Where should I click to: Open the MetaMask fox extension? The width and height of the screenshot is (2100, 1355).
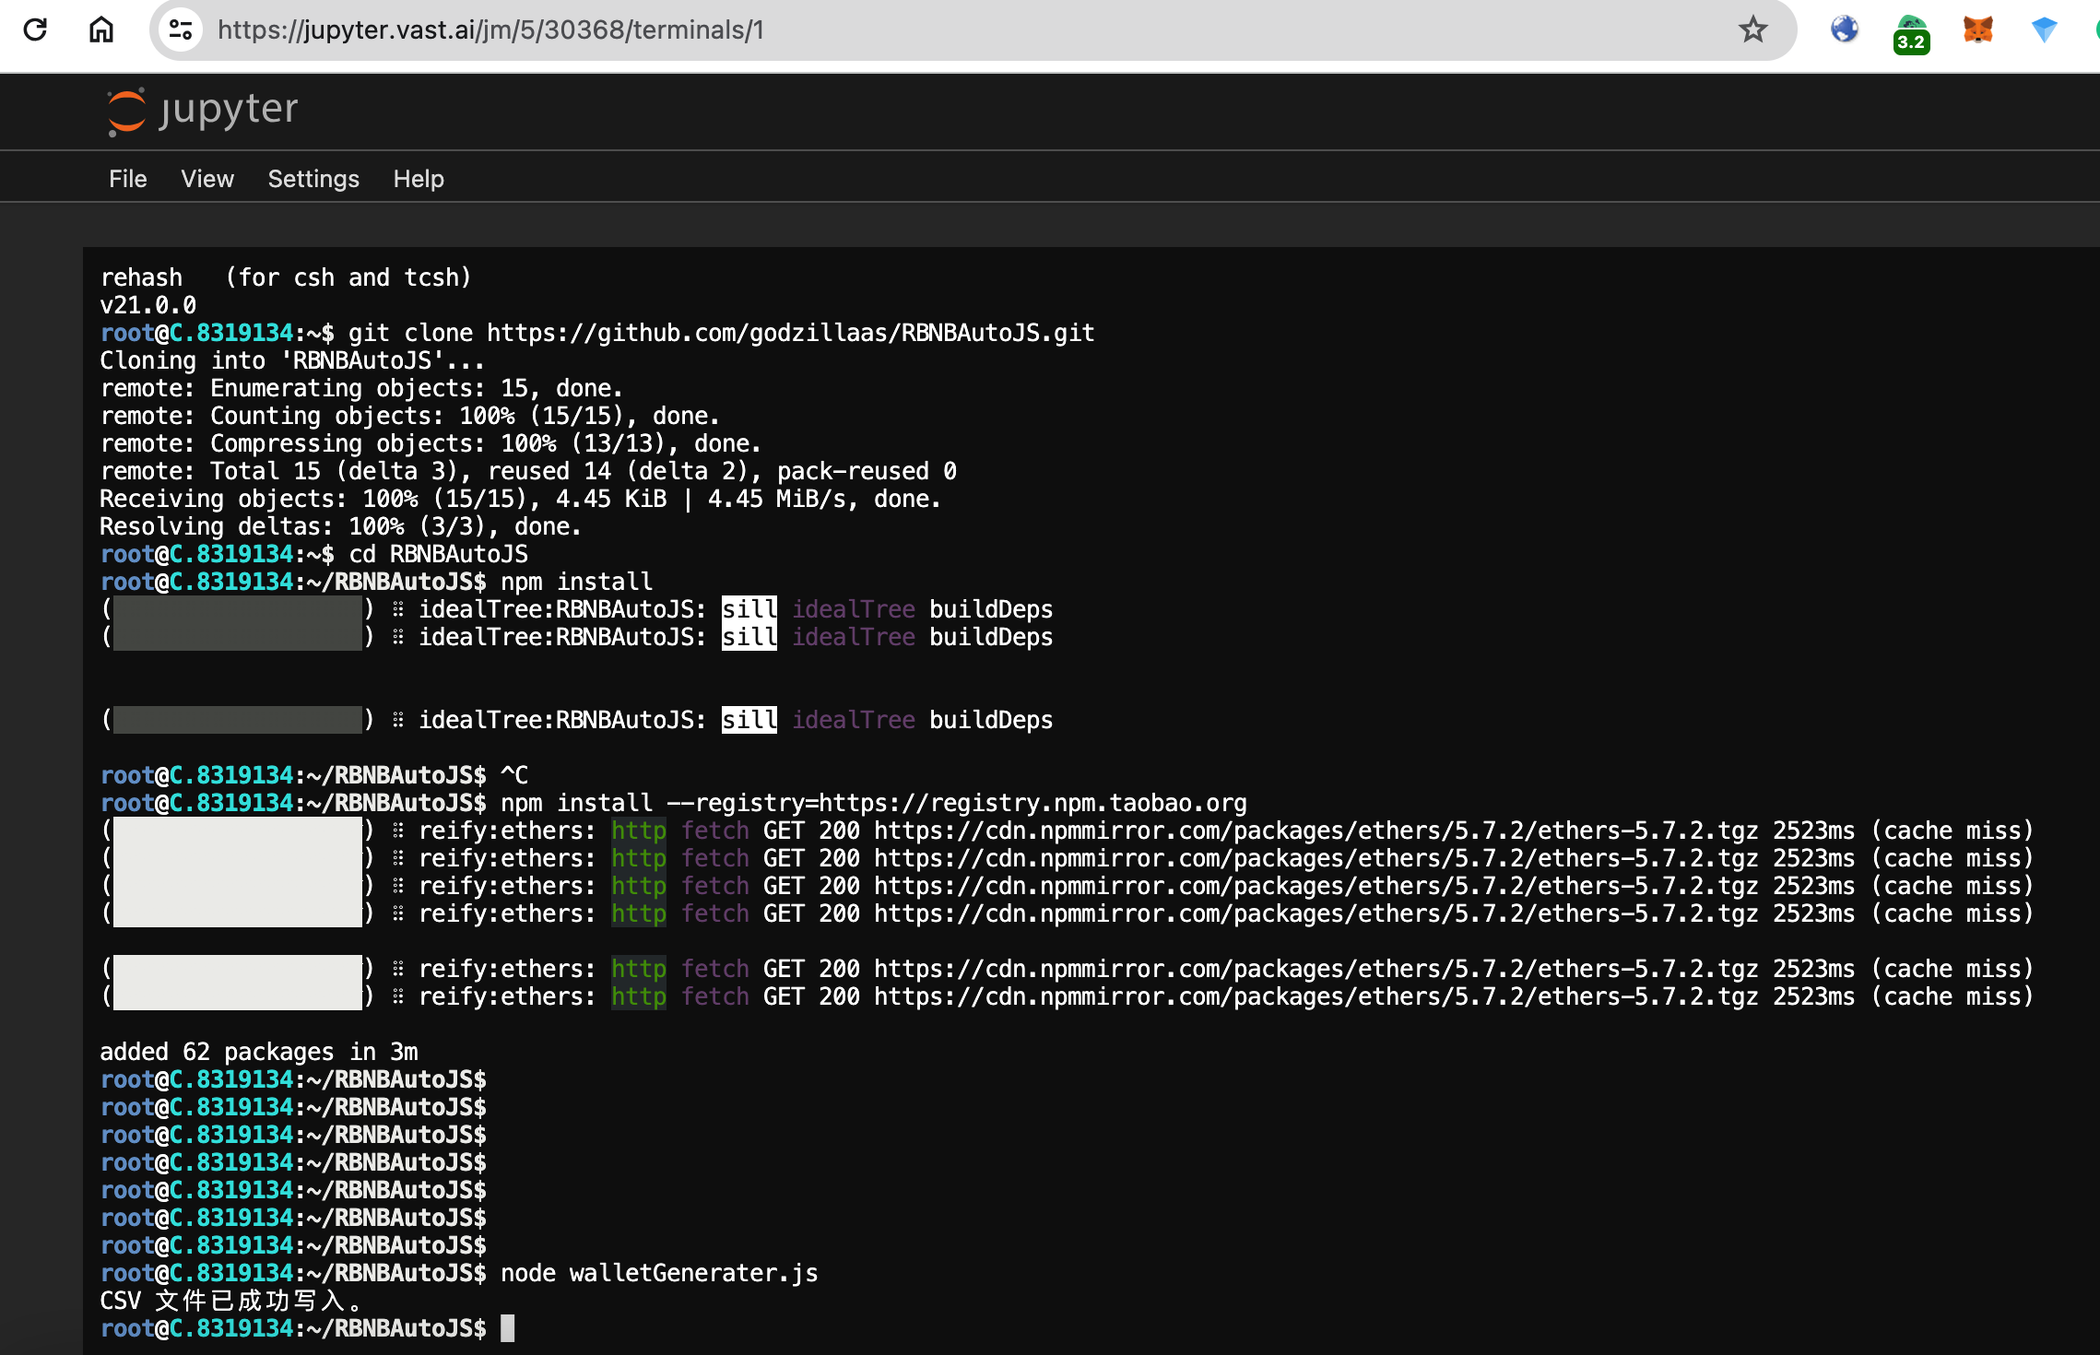click(x=1977, y=29)
